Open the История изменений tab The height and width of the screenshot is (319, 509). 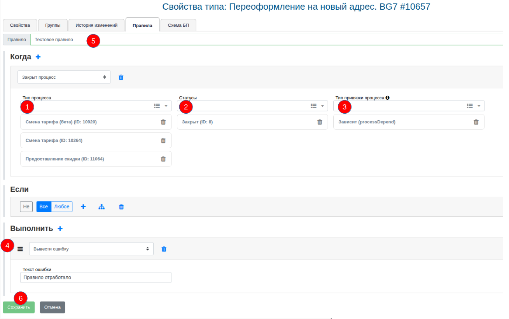pos(96,25)
